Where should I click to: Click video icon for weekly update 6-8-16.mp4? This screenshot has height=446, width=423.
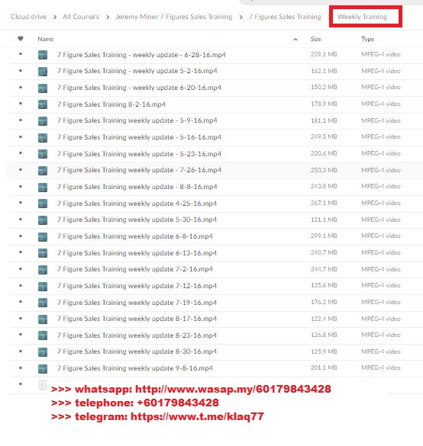point(43,236)
